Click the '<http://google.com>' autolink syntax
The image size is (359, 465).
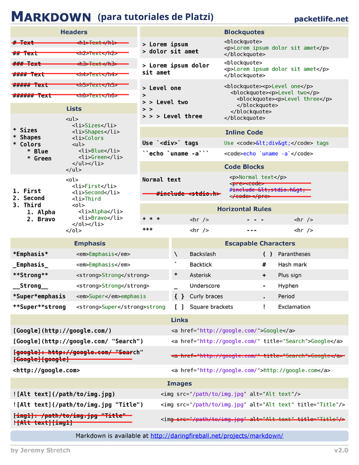[46, 370]
